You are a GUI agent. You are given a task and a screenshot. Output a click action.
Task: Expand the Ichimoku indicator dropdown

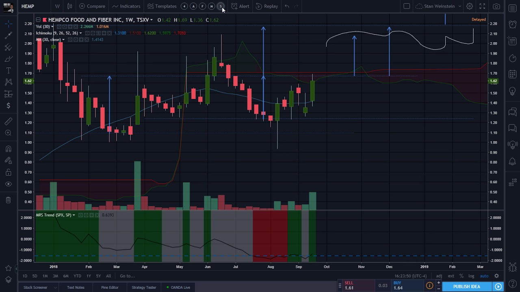[80, 33]
